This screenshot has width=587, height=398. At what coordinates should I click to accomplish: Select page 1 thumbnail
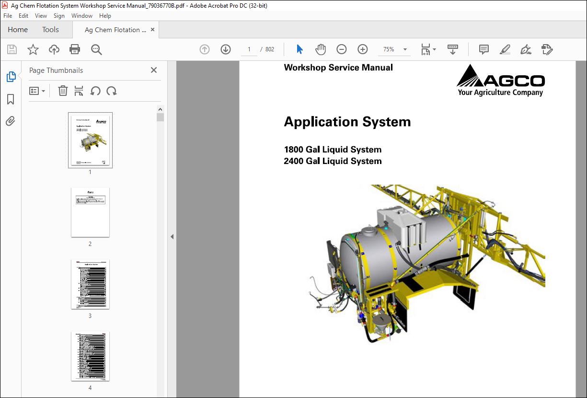coord(90,140)
